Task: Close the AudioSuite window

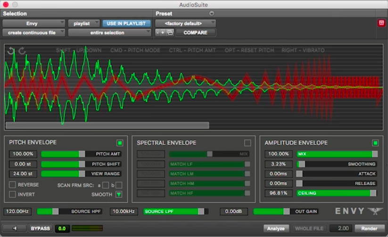Action: (x=6, y=4)
